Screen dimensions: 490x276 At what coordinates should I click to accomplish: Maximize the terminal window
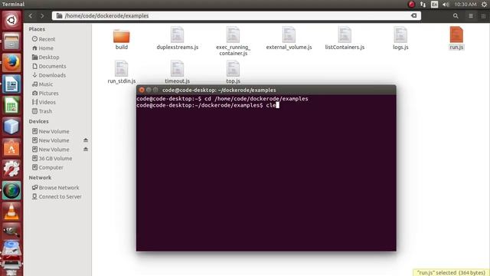(x=155, y=90)
